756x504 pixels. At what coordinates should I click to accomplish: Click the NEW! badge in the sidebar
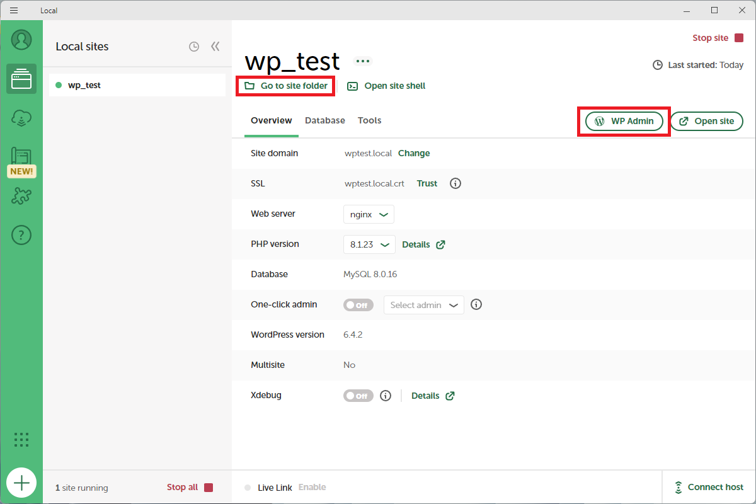(x=21, y=171)
